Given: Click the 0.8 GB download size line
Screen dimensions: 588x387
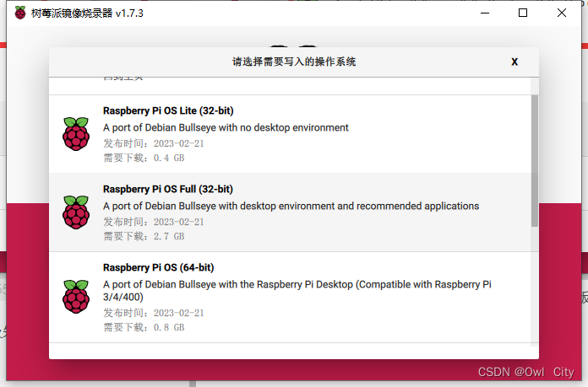Looking at the screenshot, I should 144,327.
